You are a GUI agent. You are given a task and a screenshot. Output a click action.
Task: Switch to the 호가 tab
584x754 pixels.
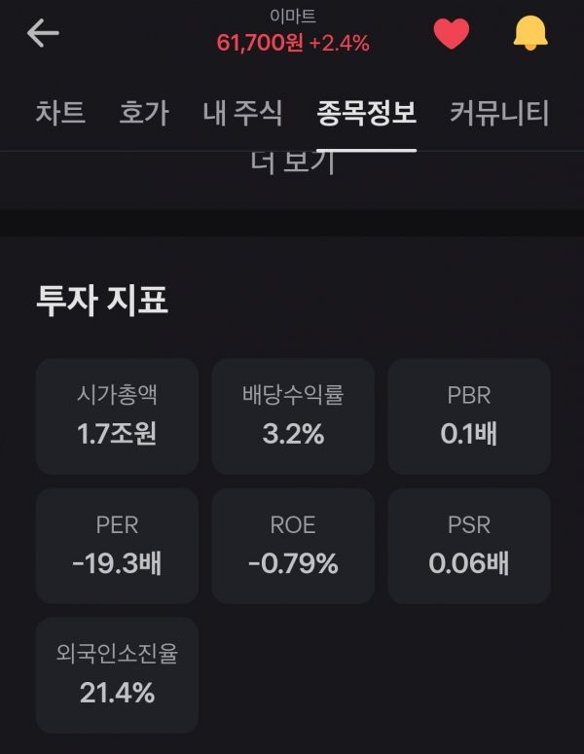click(x=144, y=113)
